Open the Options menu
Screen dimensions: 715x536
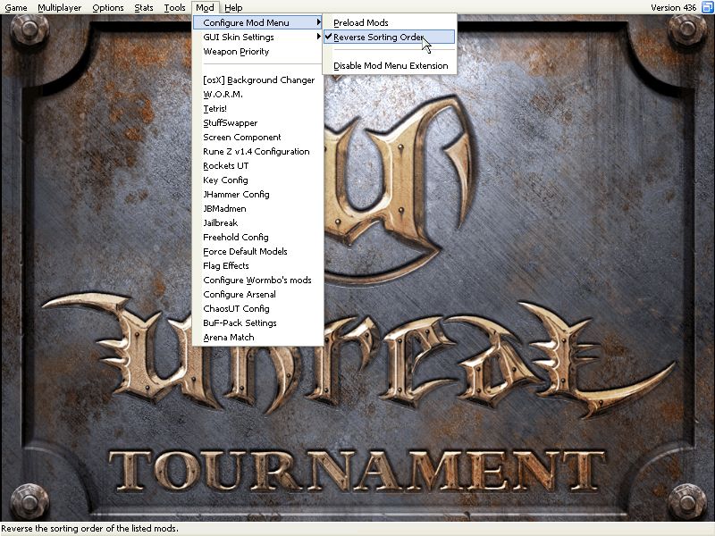[x=108, y=7]
